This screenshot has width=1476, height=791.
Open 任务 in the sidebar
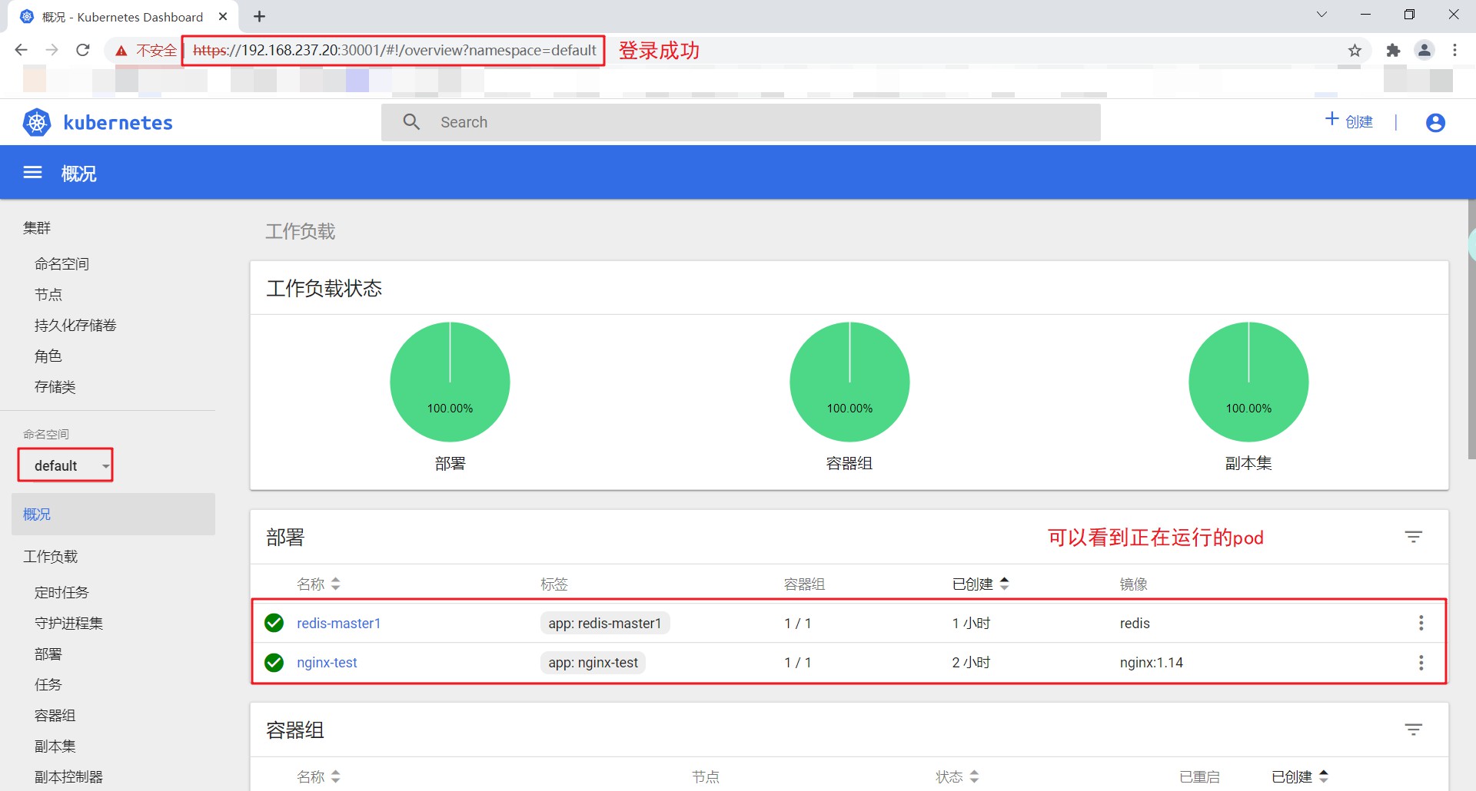[48, 685]
